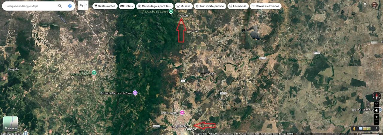The width and height of the screenshot is (383, 135).
Task: Expand the bottom imagery strip chevrons
Action: point(376,128)
